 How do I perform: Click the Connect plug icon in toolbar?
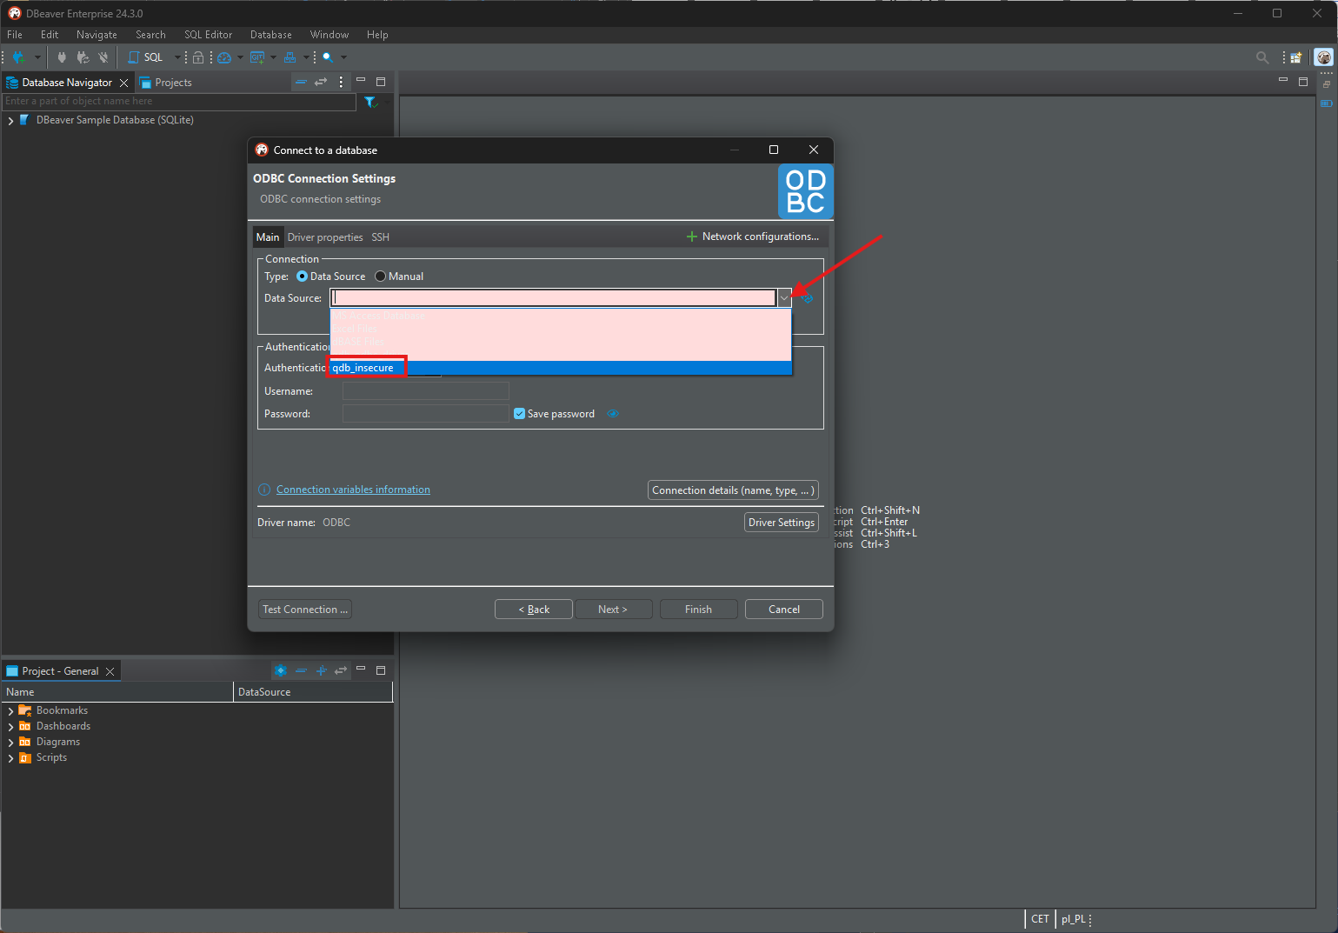point(62,57)
